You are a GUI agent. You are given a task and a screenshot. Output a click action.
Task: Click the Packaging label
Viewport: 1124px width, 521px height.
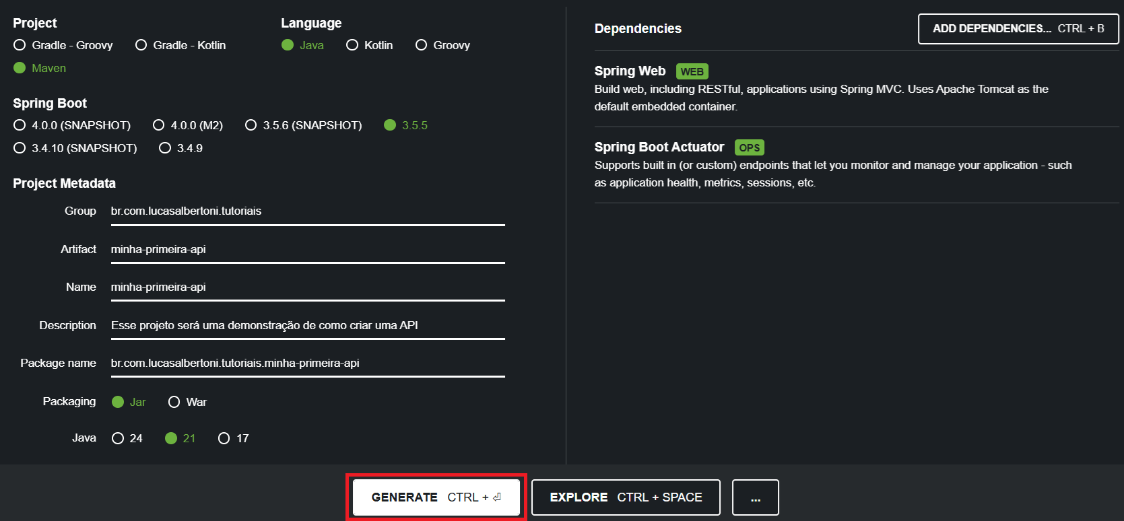69,402
